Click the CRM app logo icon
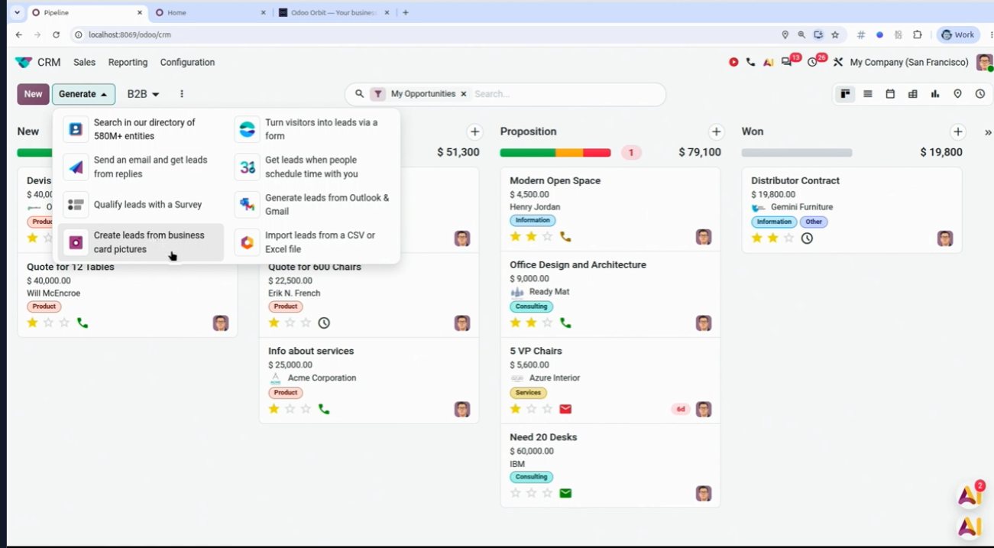The width and height of the screenshot is (994, 548). click(24, 63)
